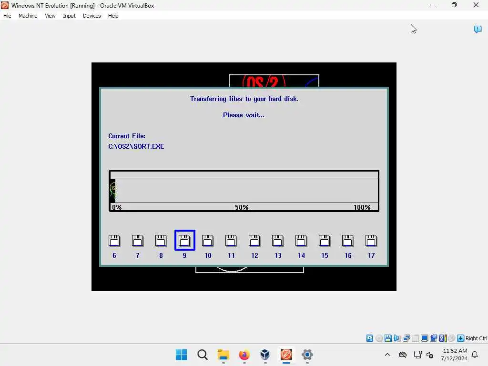Click highlighted floppy disk icon number 9
Viewport: 488px width, 366px height.
point(184,240)
